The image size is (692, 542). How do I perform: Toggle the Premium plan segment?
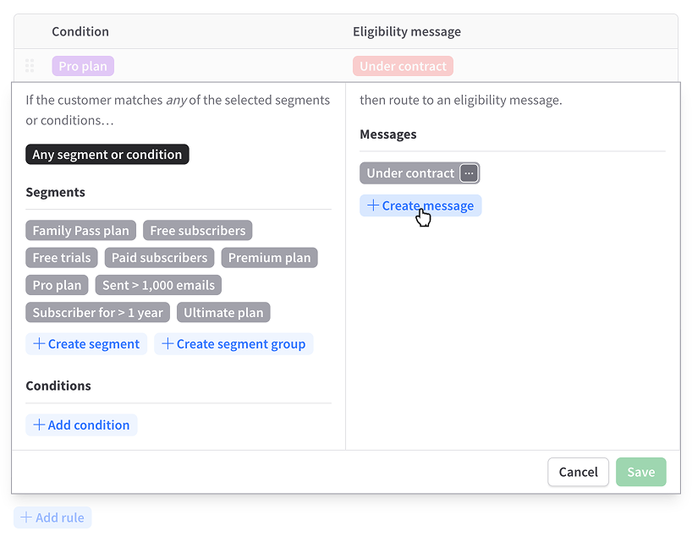tap(269, 257)
